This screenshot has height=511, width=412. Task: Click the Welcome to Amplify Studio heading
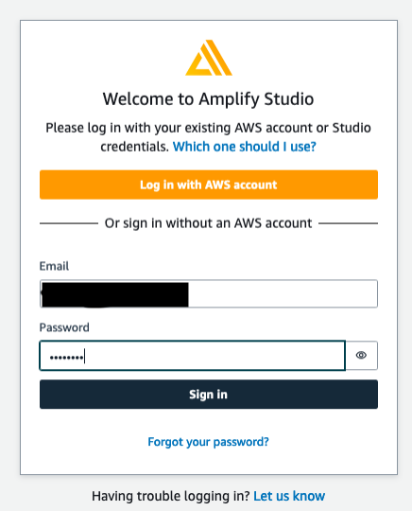208,99
